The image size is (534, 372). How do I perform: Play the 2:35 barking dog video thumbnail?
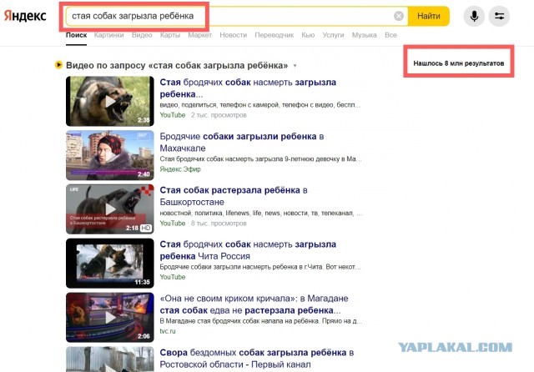click(110, 101)
